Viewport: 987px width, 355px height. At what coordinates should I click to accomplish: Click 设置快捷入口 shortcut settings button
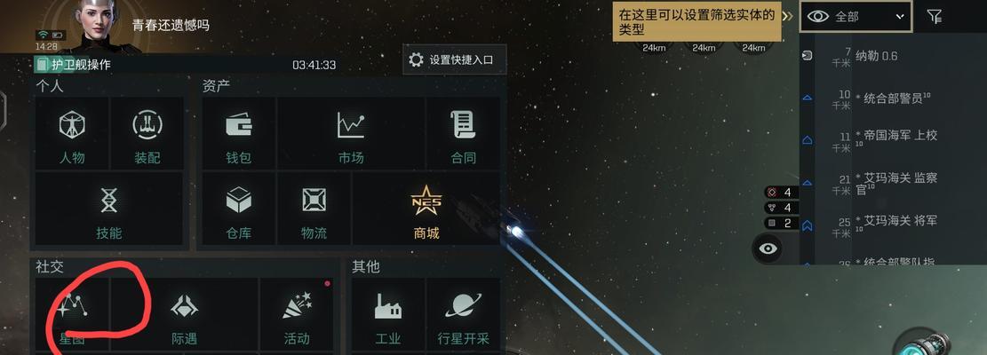point(455,59)
